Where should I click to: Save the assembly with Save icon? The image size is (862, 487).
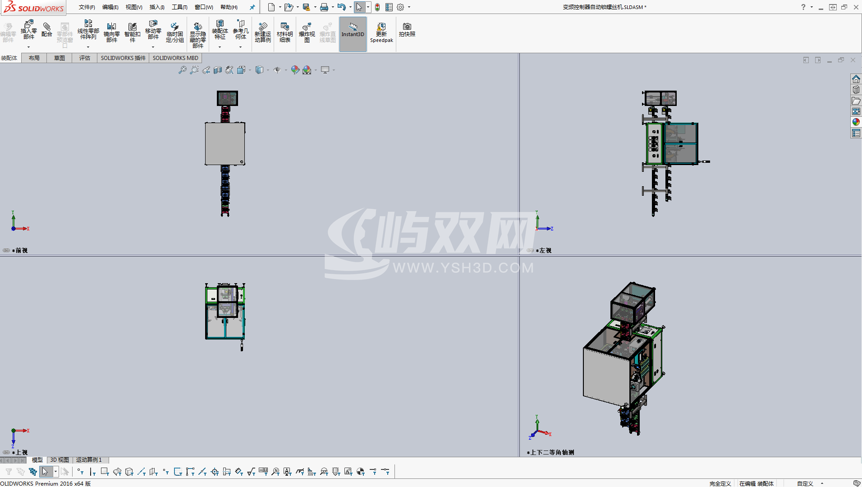click(x=307, y=7)
